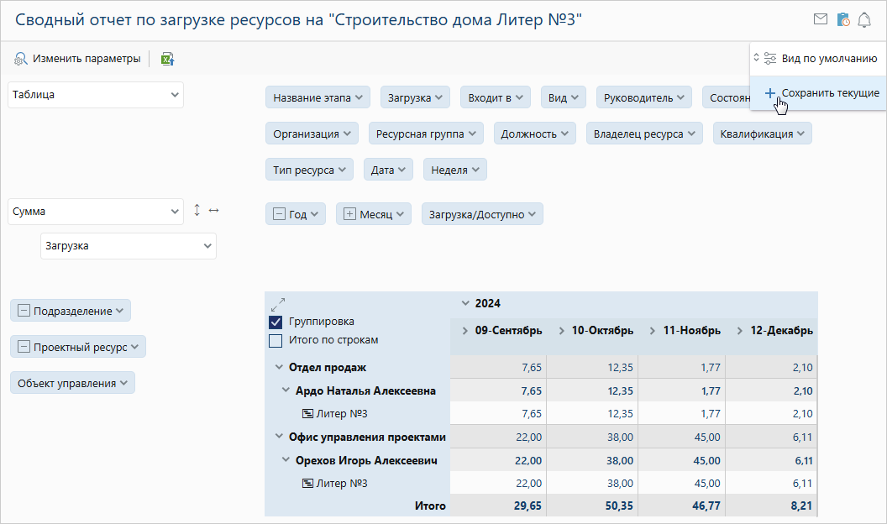This screenshot has width=887, height=524.
Task: Open the clipboard tasks icon
Action: point(842,19)
